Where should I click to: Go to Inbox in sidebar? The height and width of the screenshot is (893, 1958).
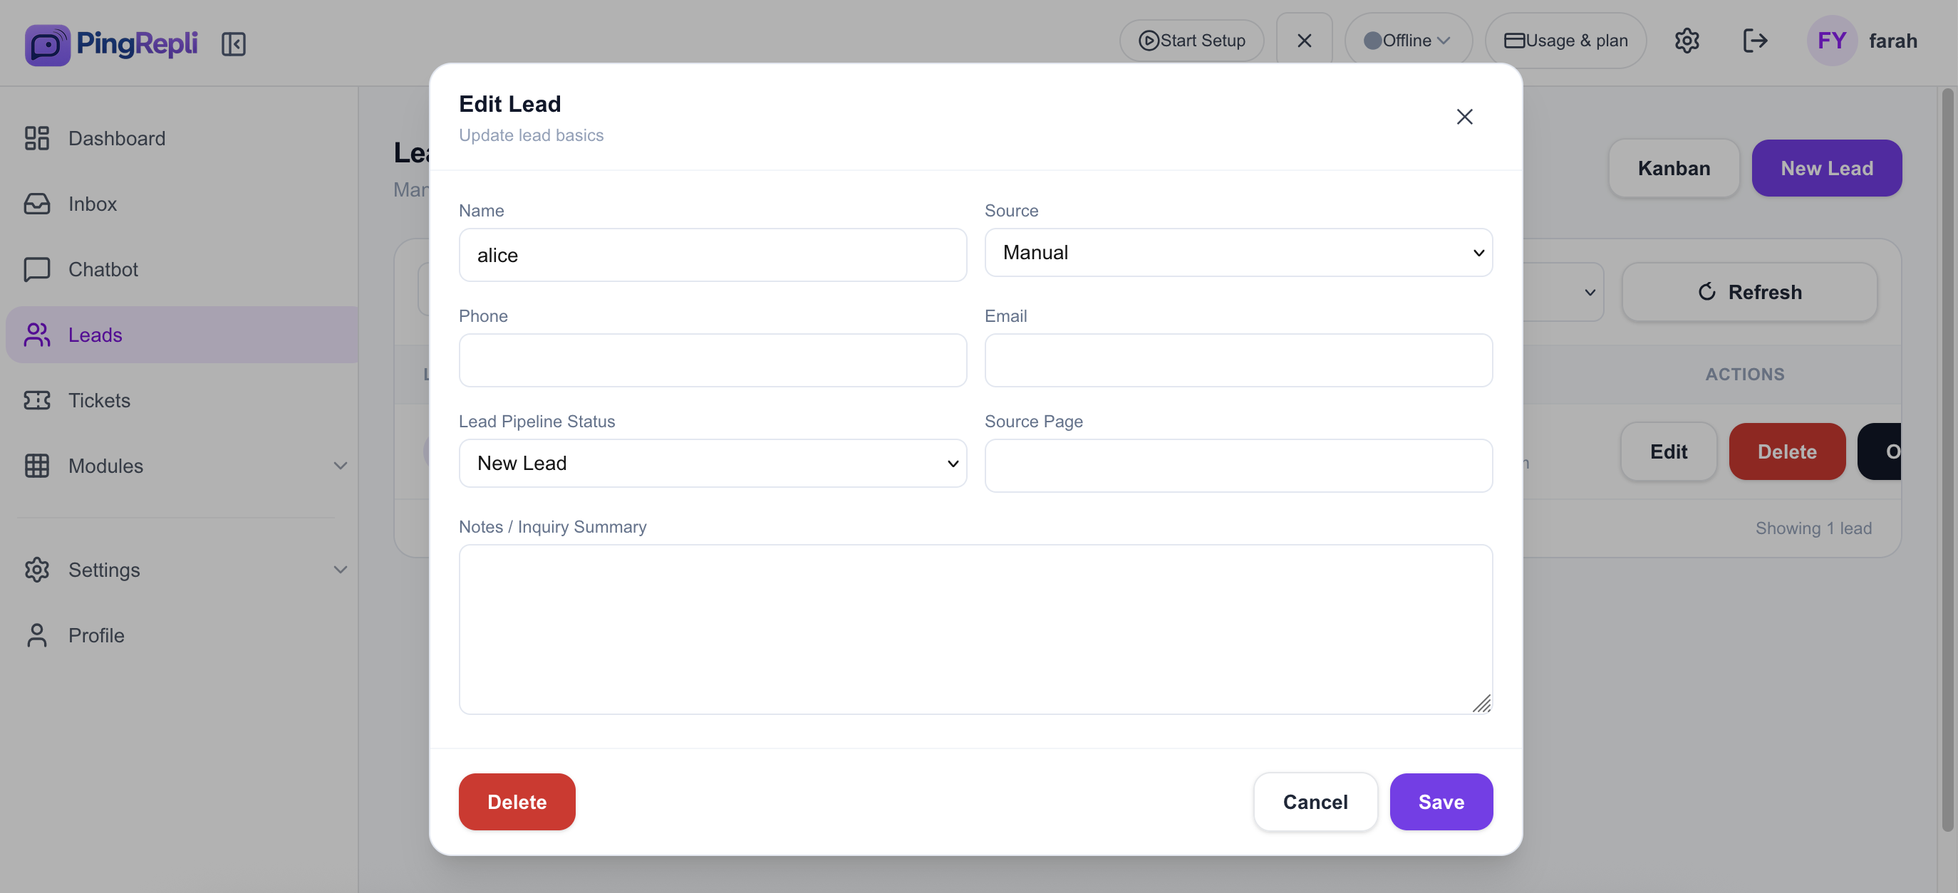[182, 204]
